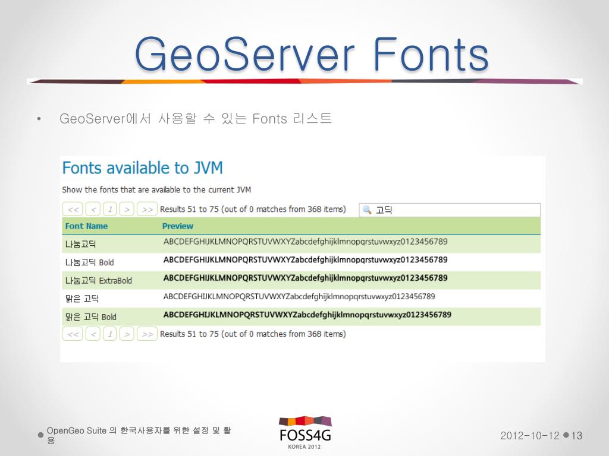Sort by the Font Name column header
This screenshot has width=609, height=456.
click(86, 226)
